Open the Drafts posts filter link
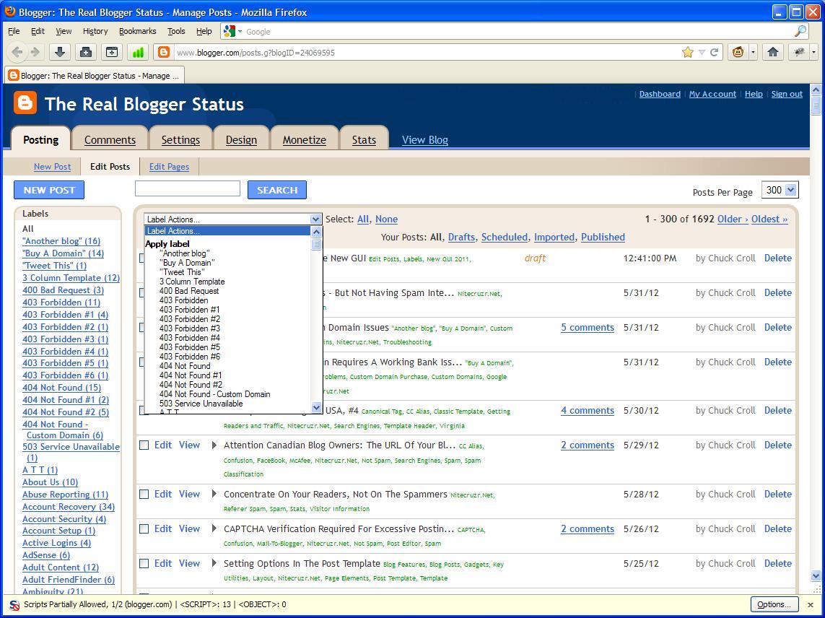The height and width of the screenshot is (618, 825). (461, 237)
